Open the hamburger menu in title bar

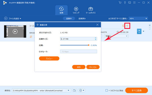point(134,3)
